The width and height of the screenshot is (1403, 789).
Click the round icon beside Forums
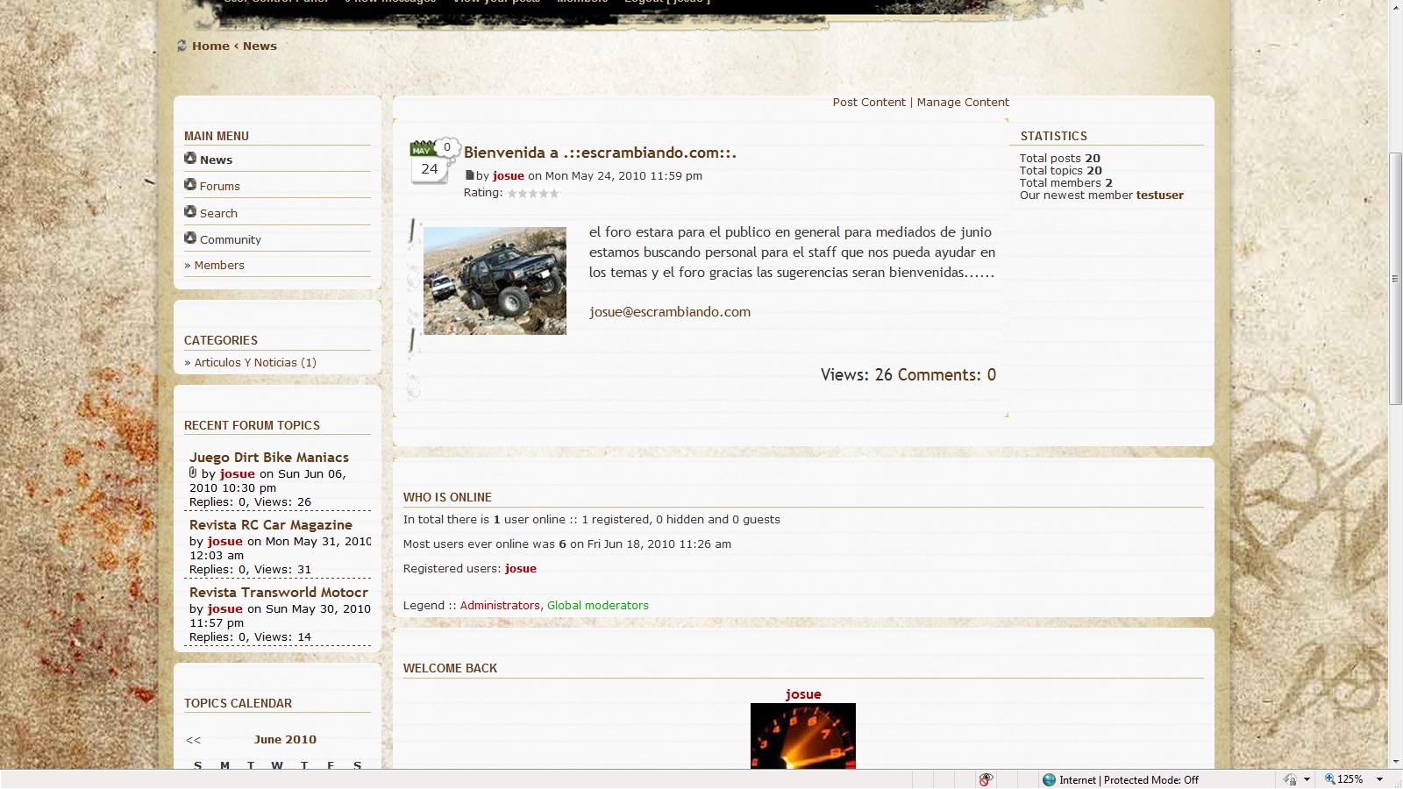point(190,184)
